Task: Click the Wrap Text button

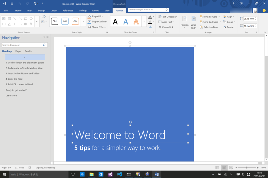Action: tap(193, 22)
